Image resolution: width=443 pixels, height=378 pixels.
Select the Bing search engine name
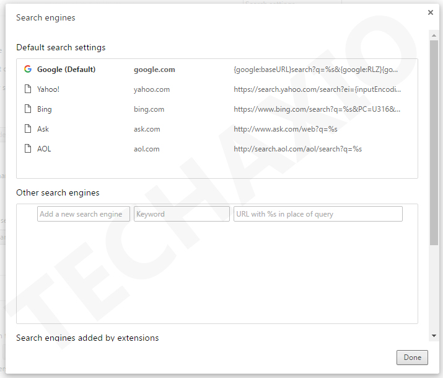point(45,109)
